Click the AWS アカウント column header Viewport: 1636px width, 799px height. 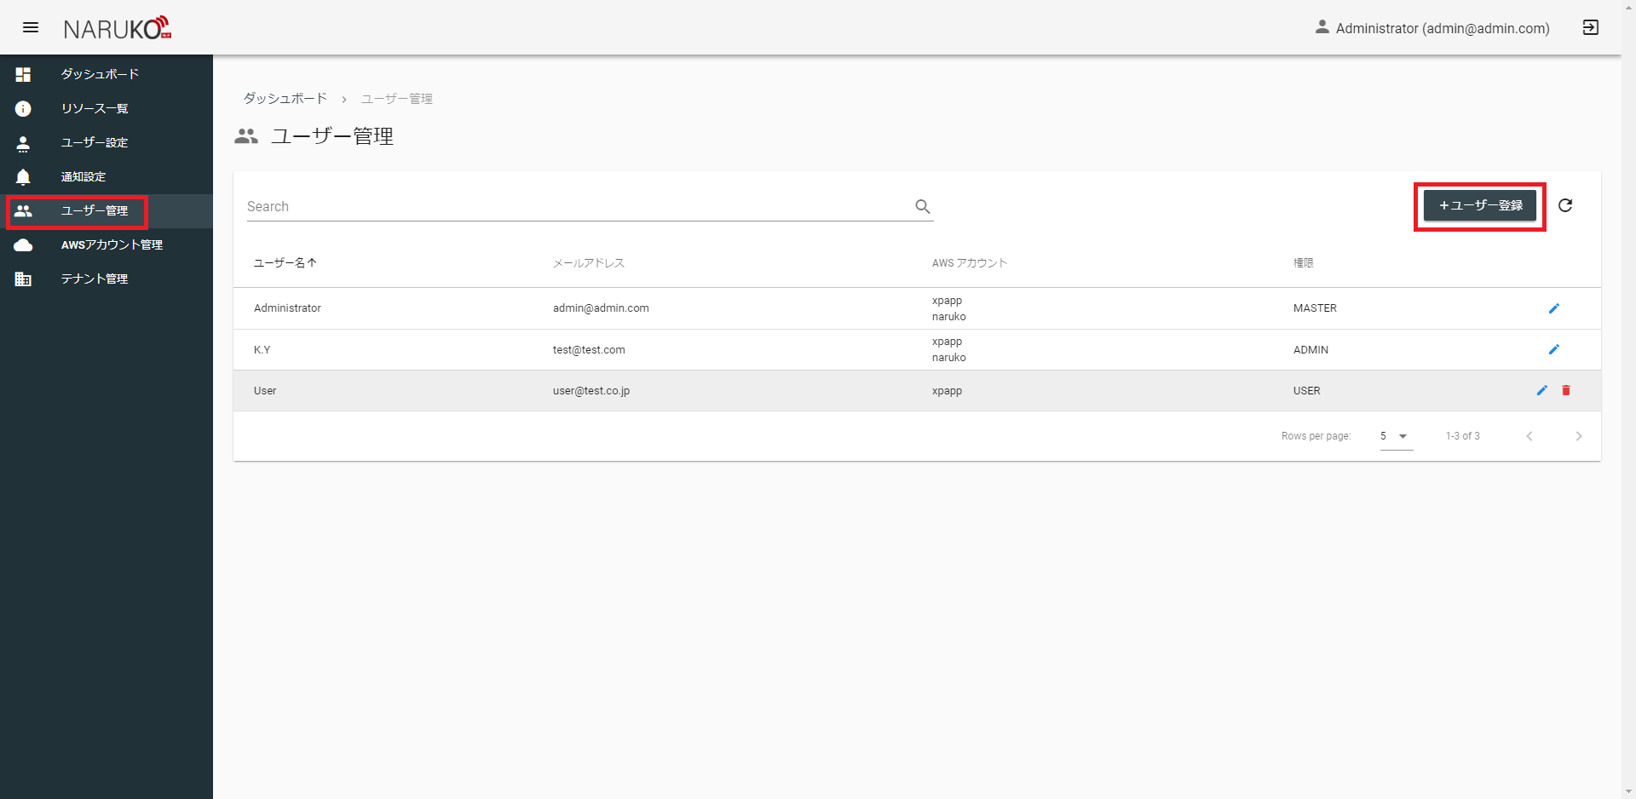[x=970, y=263]
